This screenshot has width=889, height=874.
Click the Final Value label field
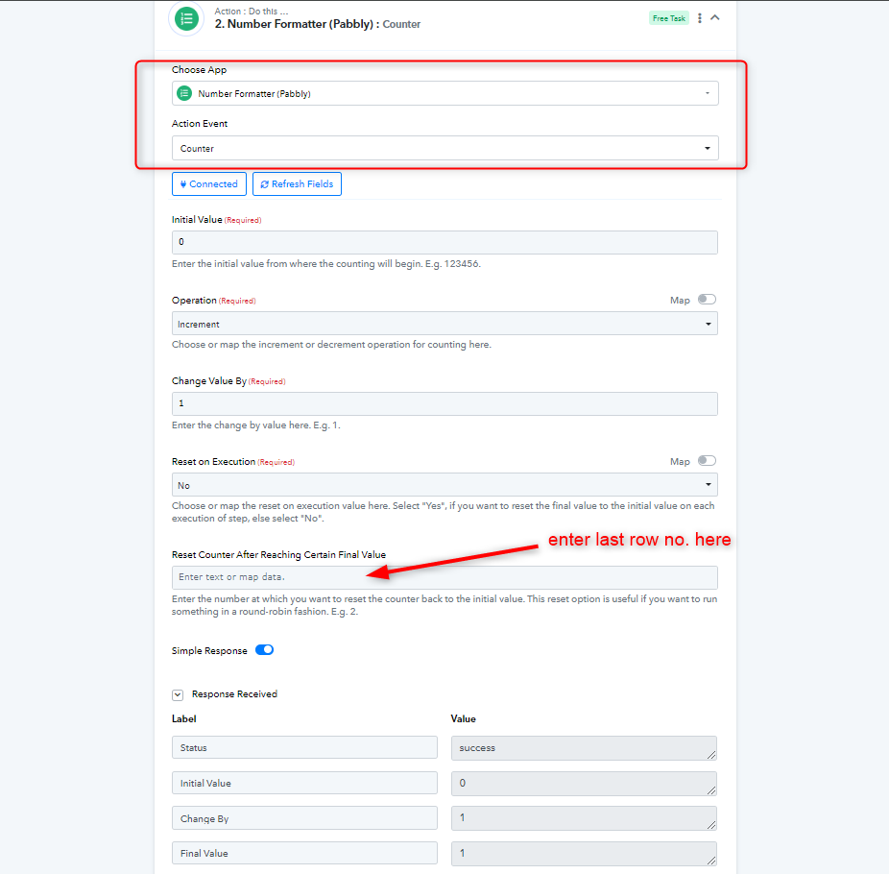[304, 853]
